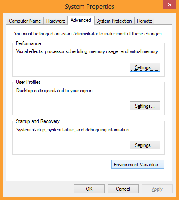179x200 pixels.
Task: Open Performance Settings button
Action: click(145, 67)
